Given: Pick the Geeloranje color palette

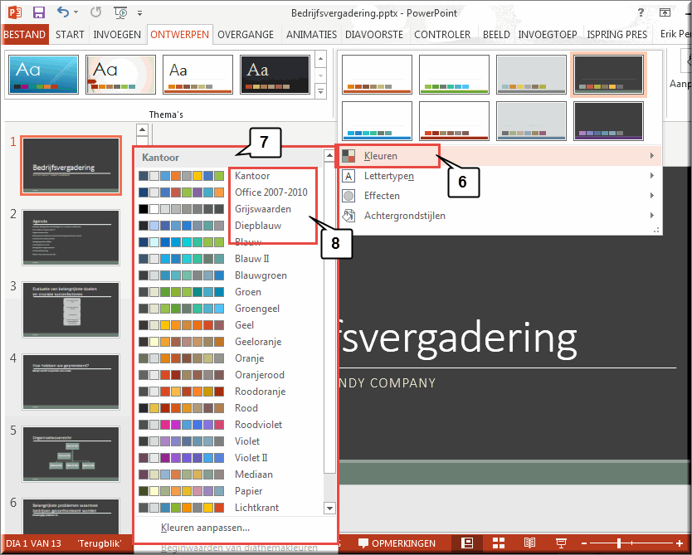Looking at the screenshot, I should [x=229, y=342].
